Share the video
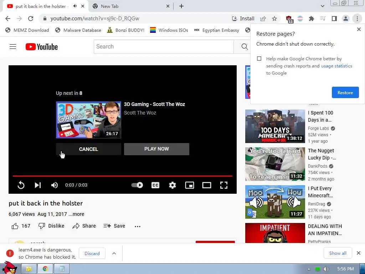Screen dimensions: 365x274 [x=84, y=226]
